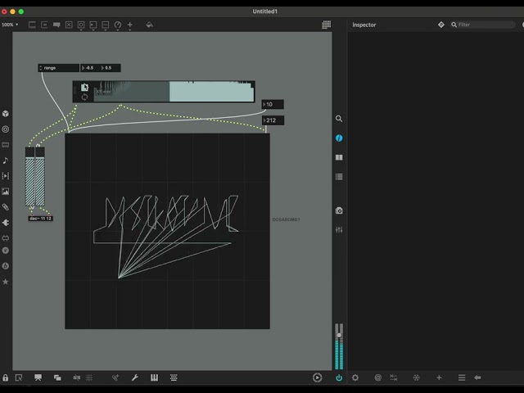Open the range dropdown menu object
Image resolution: width=524 pixels, height=393 pixels.
(59, 68)
